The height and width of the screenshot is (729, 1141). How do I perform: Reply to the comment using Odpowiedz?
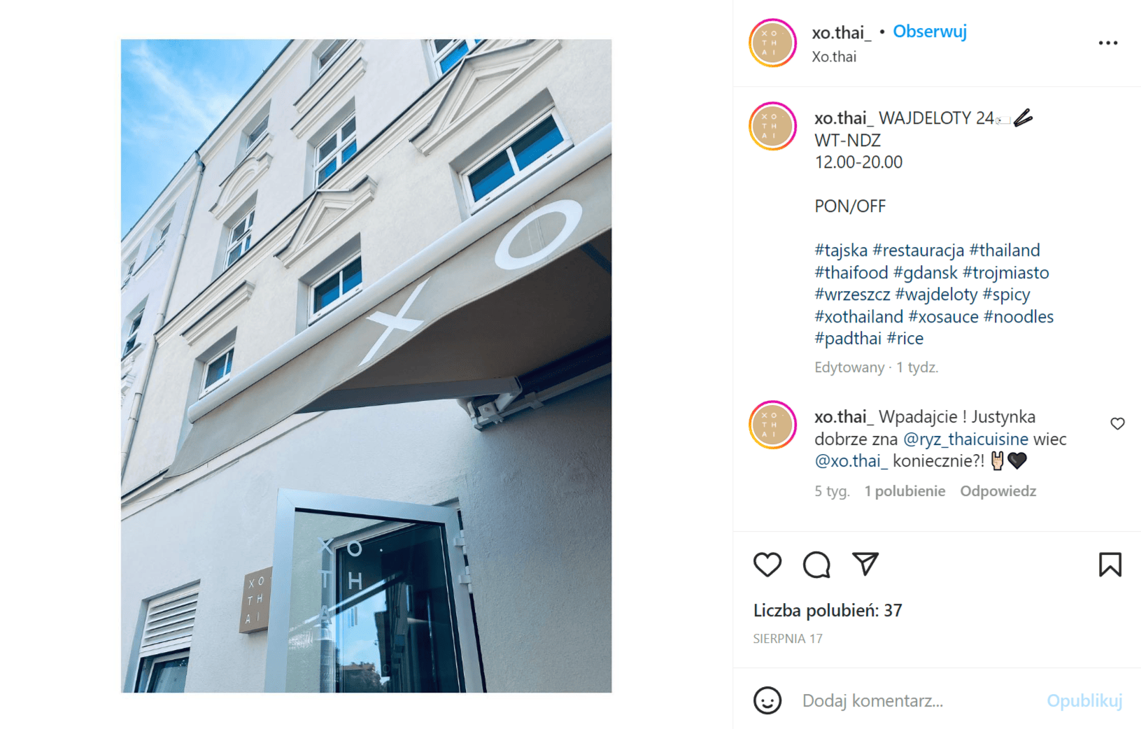click(x=998, y=491)
